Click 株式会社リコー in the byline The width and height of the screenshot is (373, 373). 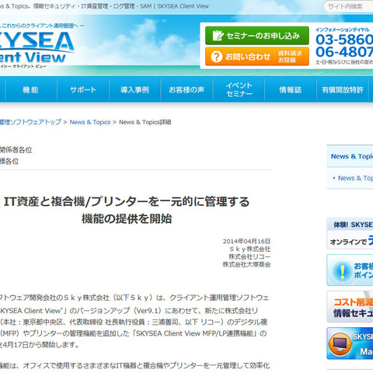[249, 256]
